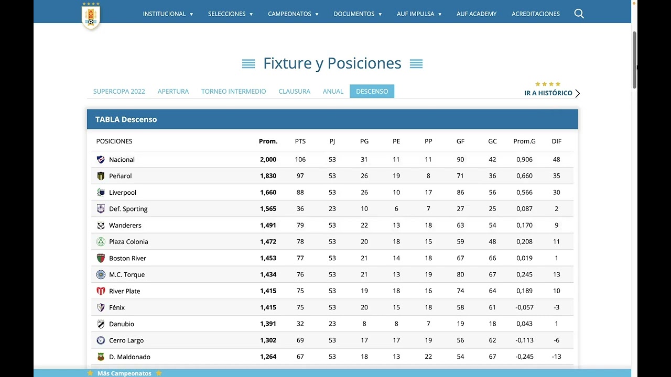The width and height of the screenshot is (671, 377).
Task: Click Nacional's 2,000 Prom. value
Action: click(x=268, y=160)
